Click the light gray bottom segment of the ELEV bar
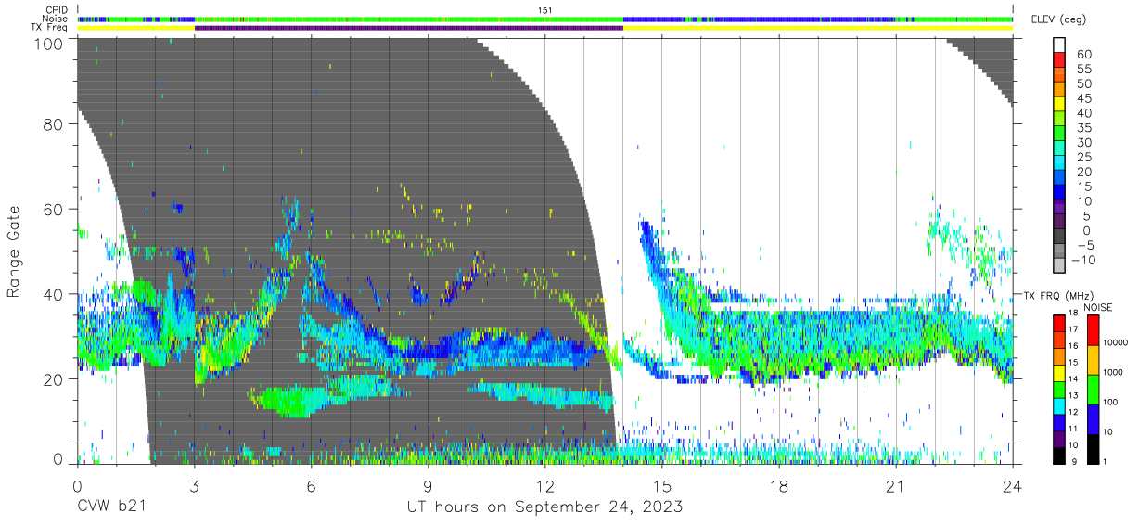The height and width of the screenshot is (526, 1139). (x=1060, y=266)
